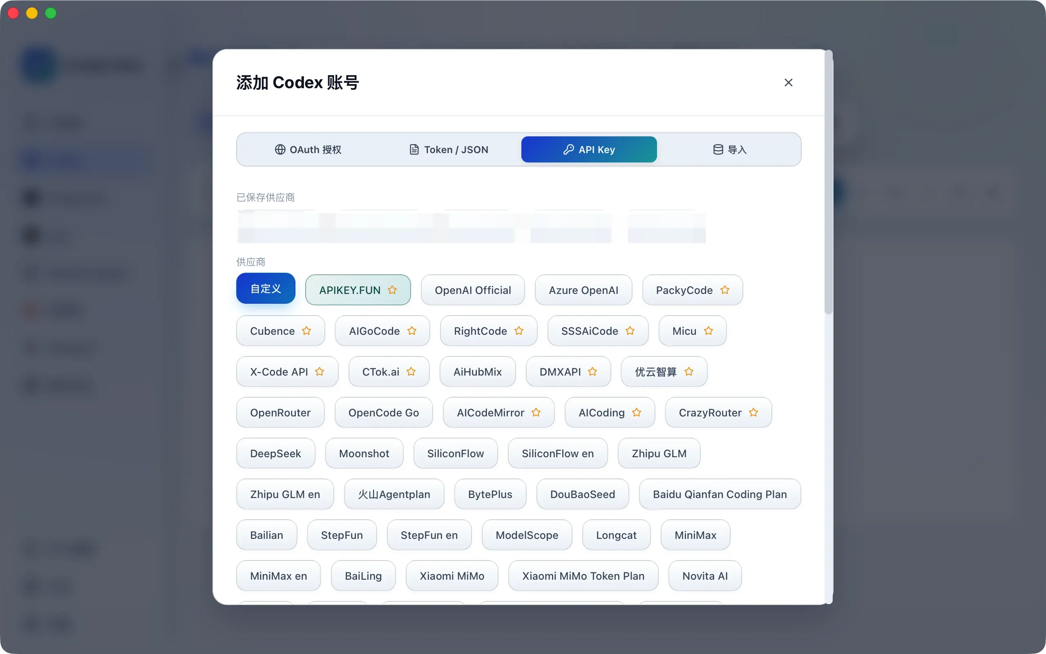Open the API Key tab

coord(589,149)
